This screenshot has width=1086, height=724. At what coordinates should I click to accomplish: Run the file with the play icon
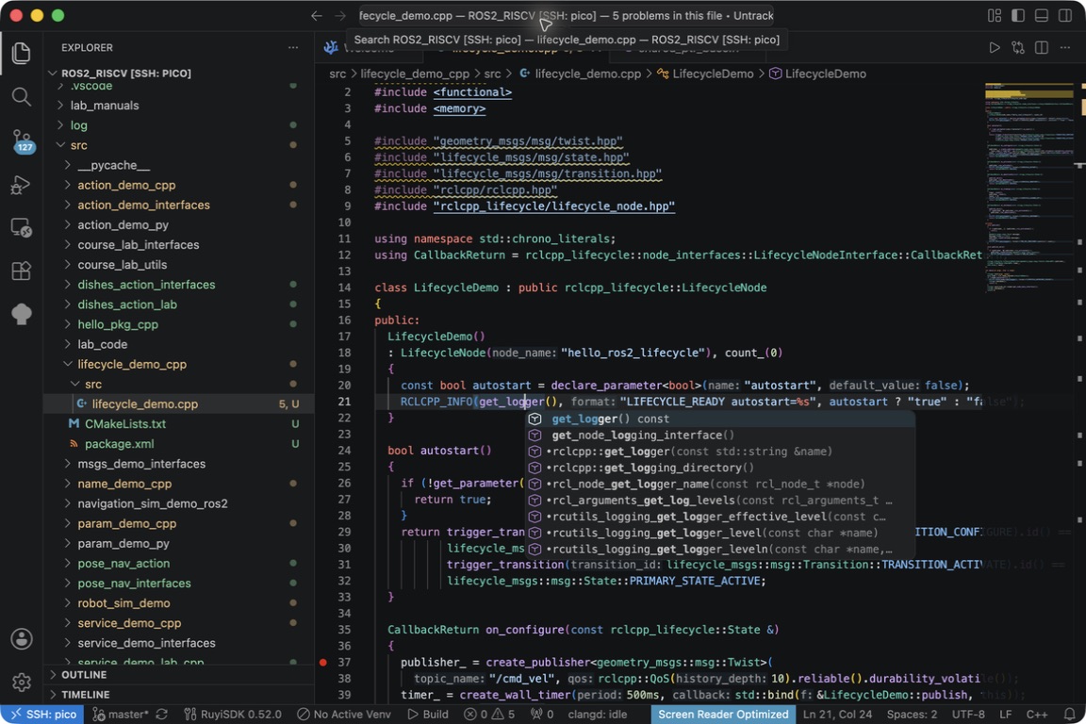tap(994, 47)
